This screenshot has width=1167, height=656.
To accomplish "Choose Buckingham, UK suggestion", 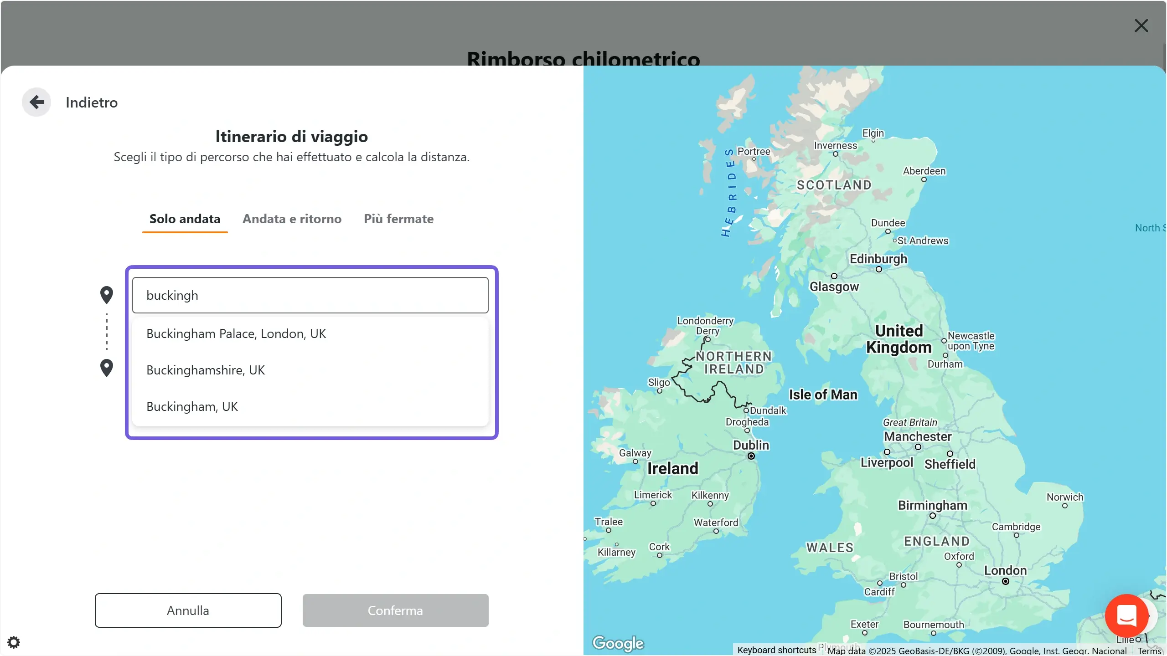I will click(310, 406).
